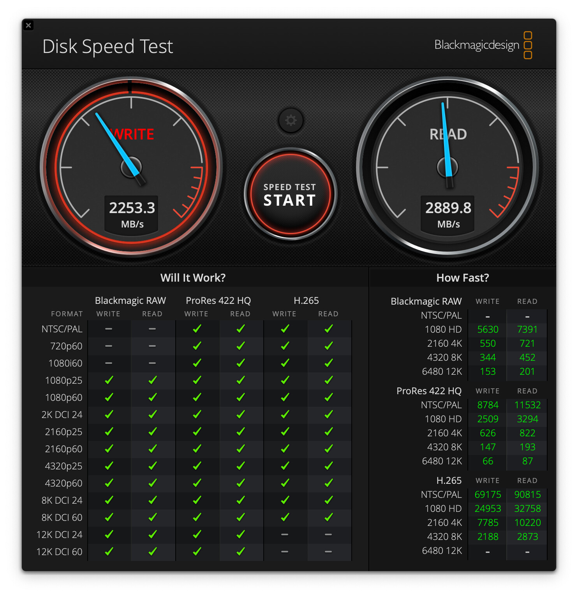Viewport: 578px width, 596px height.
Task: Click Blackmagic RAW column header in Will It Work
Action: (x=130, y=301)
